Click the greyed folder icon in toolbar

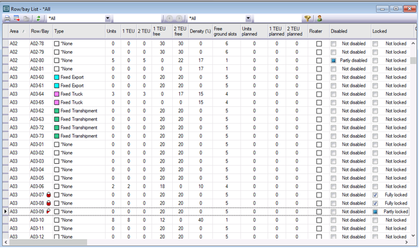click(26, 19)
